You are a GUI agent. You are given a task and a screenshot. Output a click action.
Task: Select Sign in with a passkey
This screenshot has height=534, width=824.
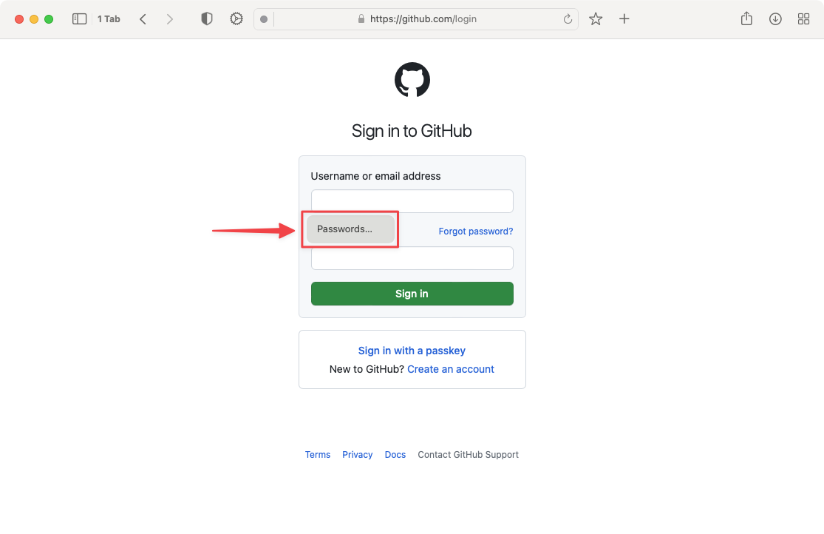tap(412, 350)
